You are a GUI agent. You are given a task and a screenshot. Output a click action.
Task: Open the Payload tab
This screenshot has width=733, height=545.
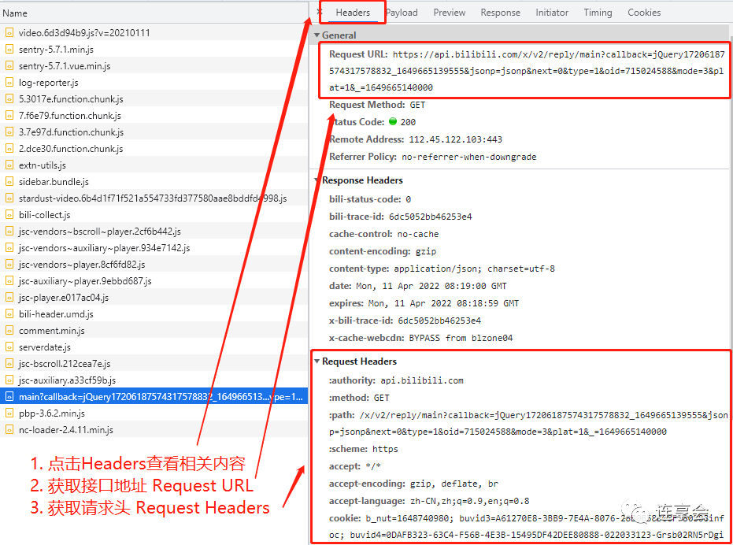(x=402, y=13)
